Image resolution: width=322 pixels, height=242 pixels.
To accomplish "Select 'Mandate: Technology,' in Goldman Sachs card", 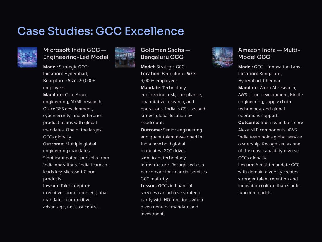I will point(164,88).
